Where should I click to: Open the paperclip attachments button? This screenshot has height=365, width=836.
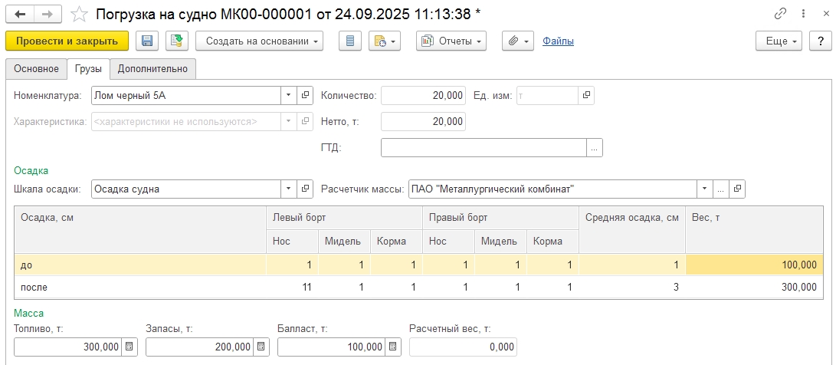tap(518, 41)
